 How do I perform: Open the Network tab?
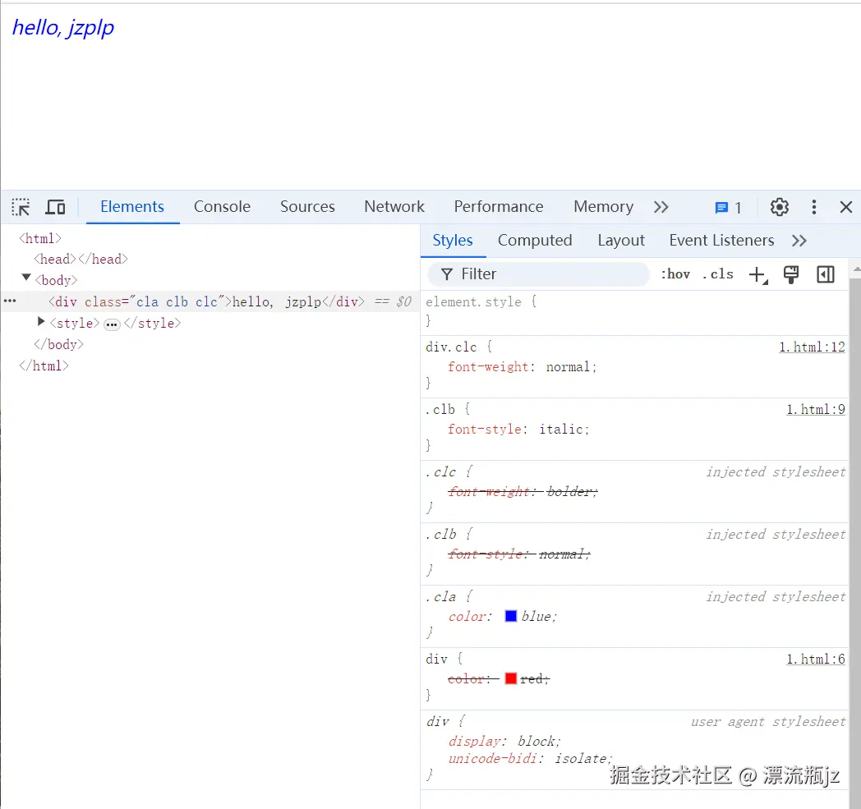point(394,206)
